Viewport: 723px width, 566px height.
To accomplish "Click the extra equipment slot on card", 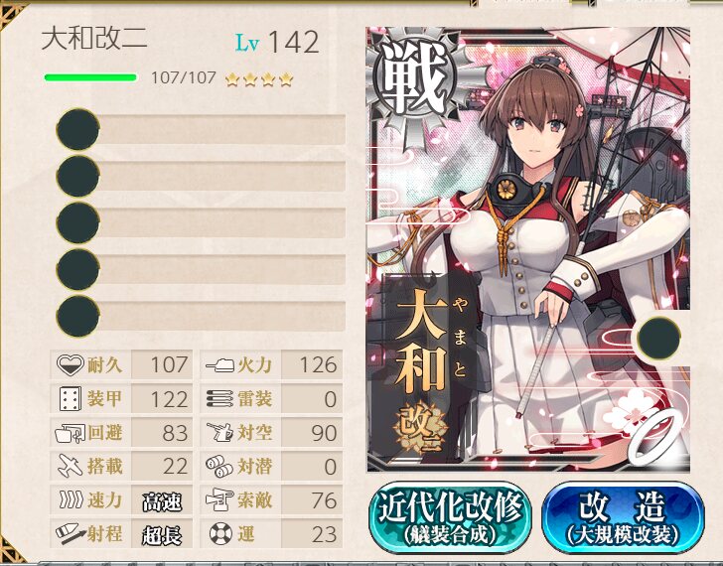I will [658, 339].
